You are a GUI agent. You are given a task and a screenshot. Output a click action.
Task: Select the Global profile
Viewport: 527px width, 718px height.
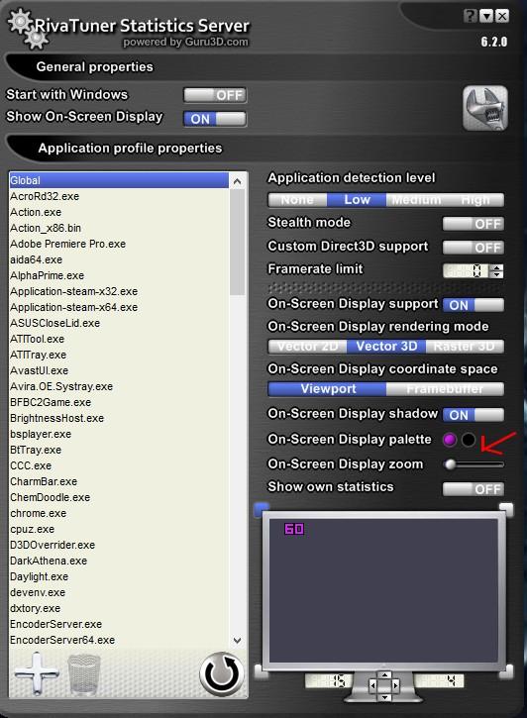119,180
